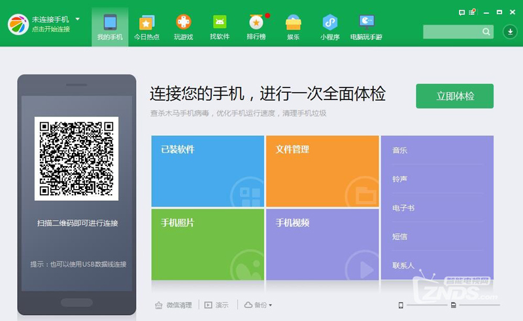The image size is (523, 321).
Task: Open the 手机照片 tile
Action: [208, 245]
